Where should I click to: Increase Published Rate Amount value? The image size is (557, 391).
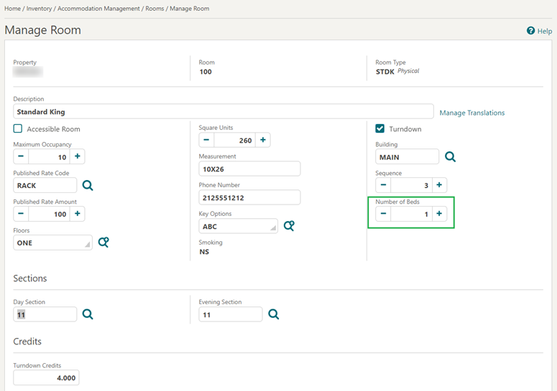point(78,214)
